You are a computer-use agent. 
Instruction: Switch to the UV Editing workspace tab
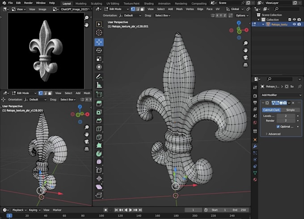(113, 4)
